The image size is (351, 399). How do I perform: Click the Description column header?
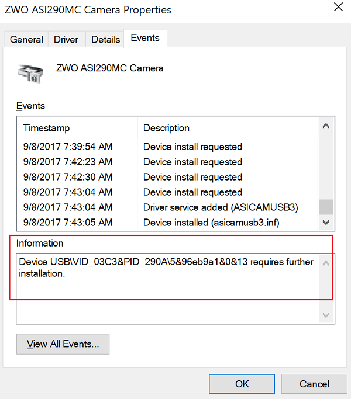coord(228,128)
